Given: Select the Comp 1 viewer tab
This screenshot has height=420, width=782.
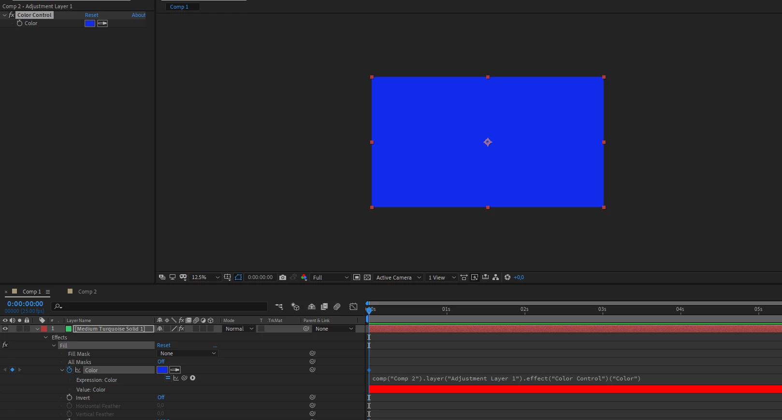Looking at the screenshot, I should (x=179, y=7).
